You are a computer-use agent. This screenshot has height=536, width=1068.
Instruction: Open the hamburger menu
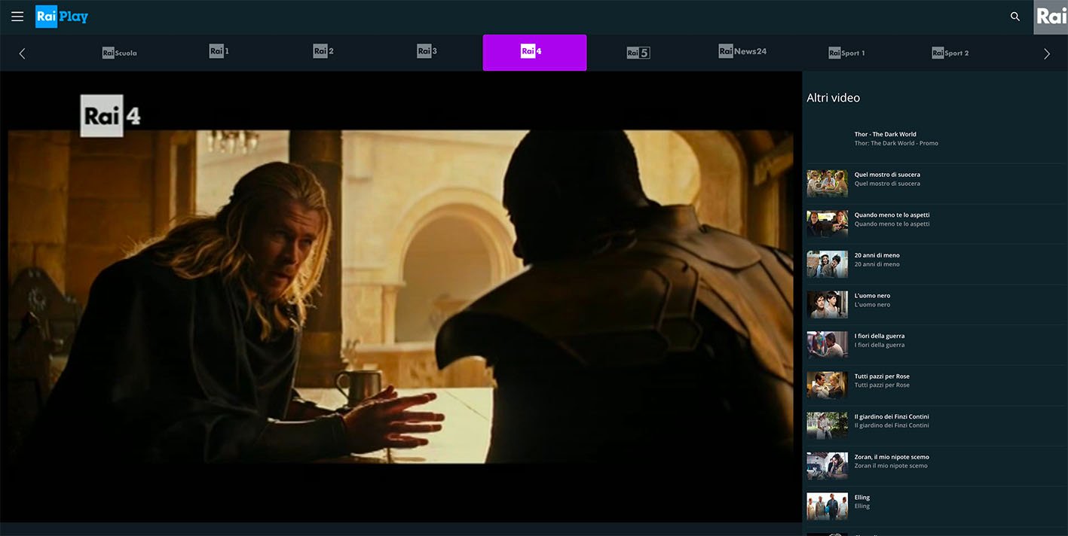18,17
